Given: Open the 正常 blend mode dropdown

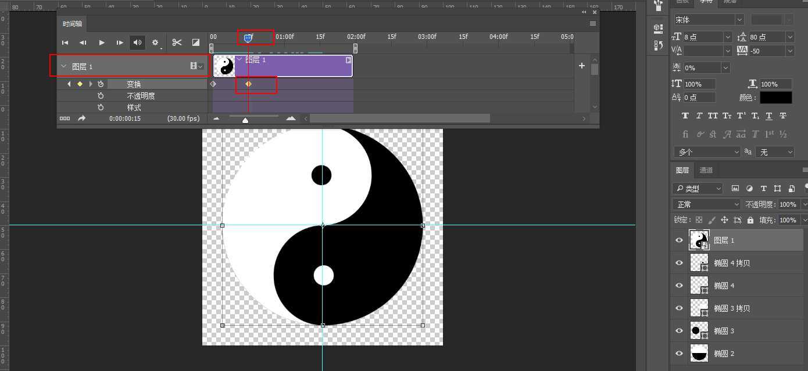Looking at the screenshot, I should coord(706,204).
